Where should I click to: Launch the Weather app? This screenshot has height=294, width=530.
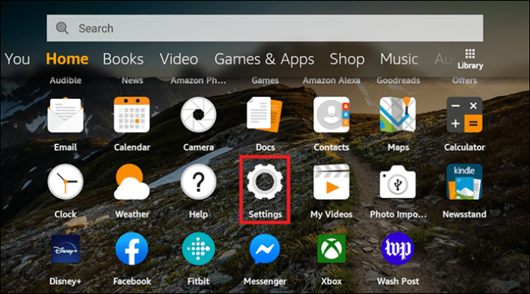(132, 182)
